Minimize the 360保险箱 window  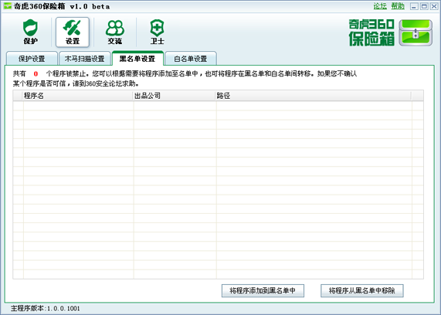(414, 6)
